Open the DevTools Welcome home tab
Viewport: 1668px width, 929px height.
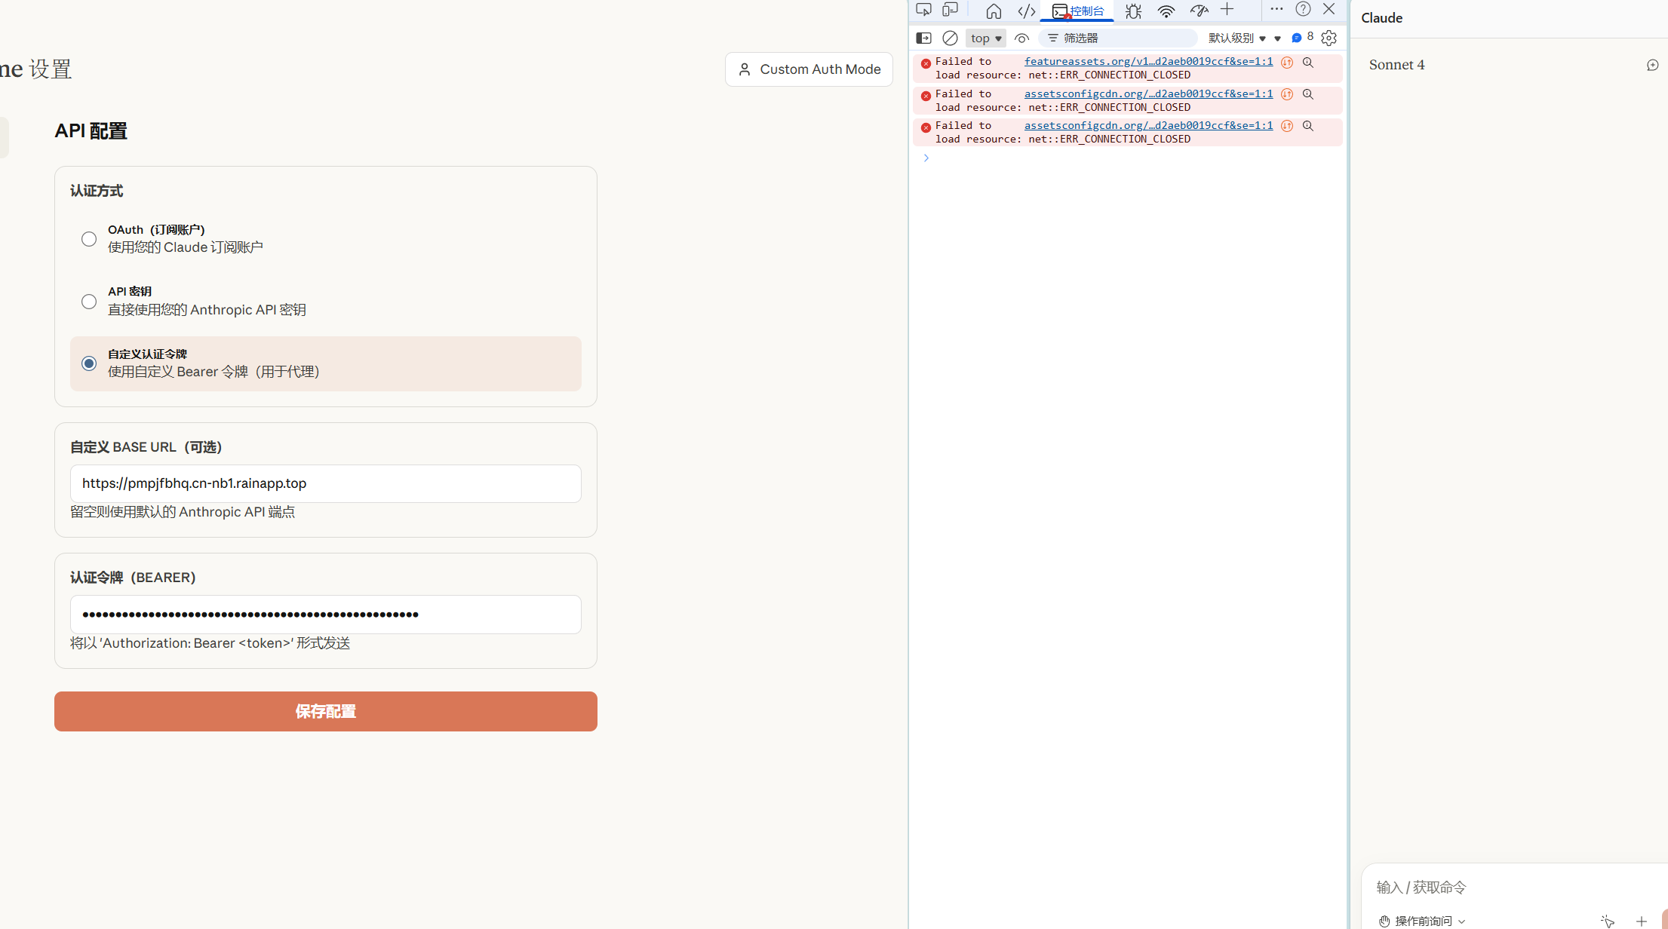pos(994,11)
